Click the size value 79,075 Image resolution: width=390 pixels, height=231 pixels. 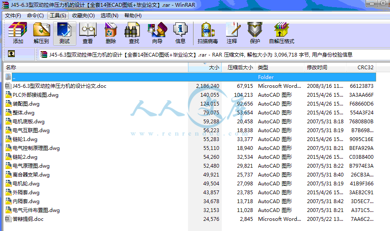211,113
